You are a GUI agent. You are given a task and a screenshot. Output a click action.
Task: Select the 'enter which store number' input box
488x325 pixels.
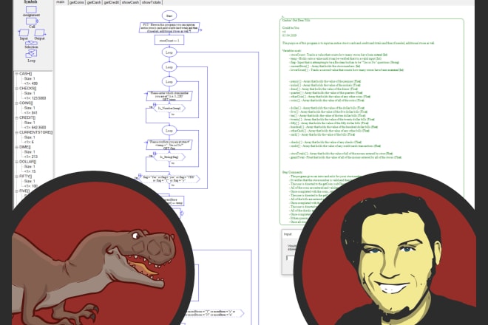[169, 96]
